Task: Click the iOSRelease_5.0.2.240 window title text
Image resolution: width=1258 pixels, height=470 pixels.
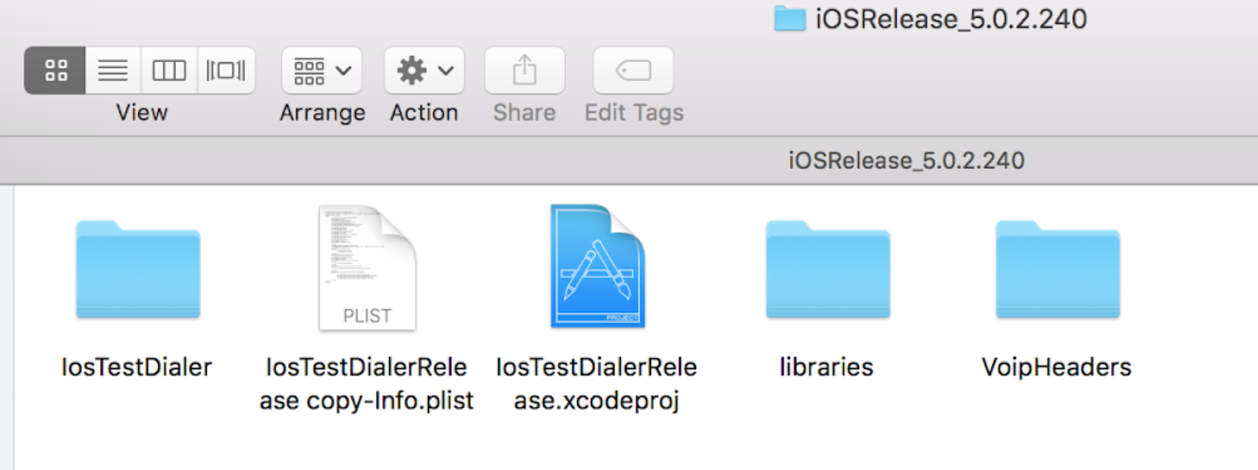Action: (x=951, y=19)
